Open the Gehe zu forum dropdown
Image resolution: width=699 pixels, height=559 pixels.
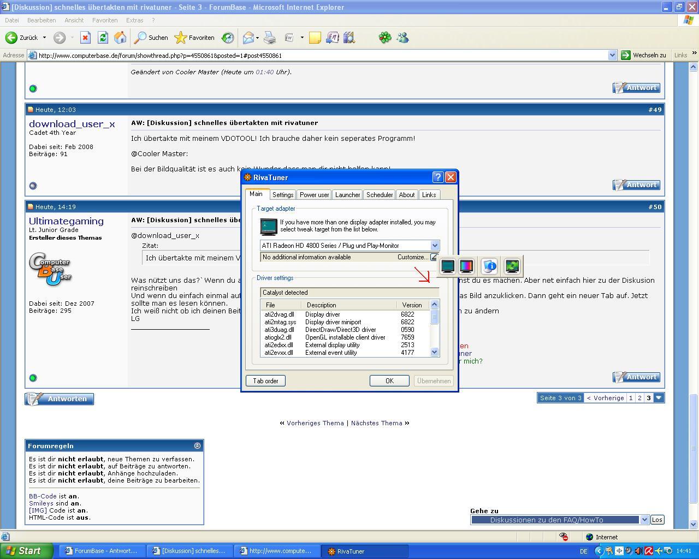click(x=644, y=520)
